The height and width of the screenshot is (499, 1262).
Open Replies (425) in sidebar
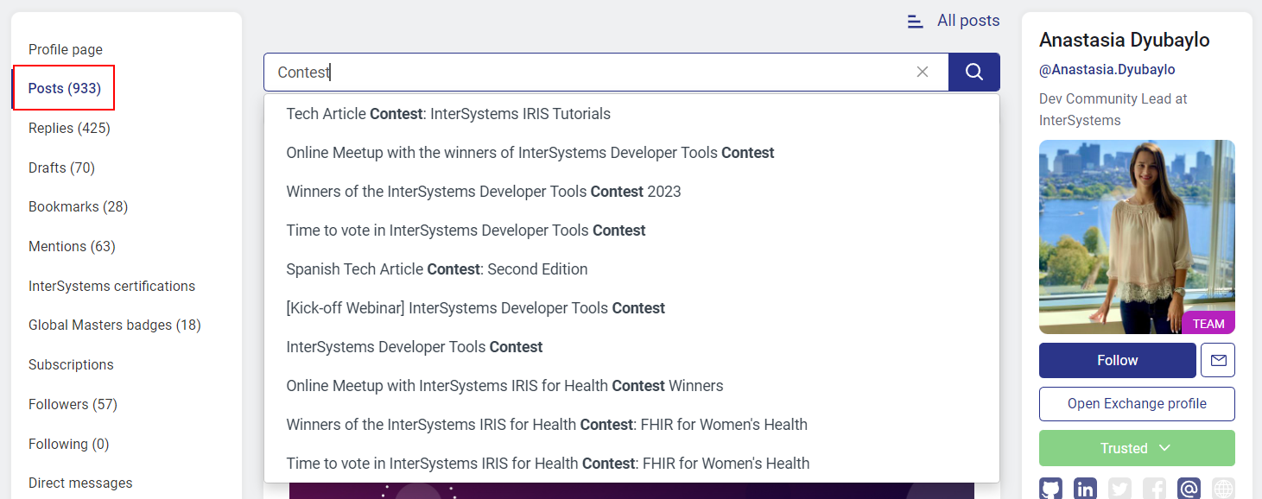tap(69, 128)
